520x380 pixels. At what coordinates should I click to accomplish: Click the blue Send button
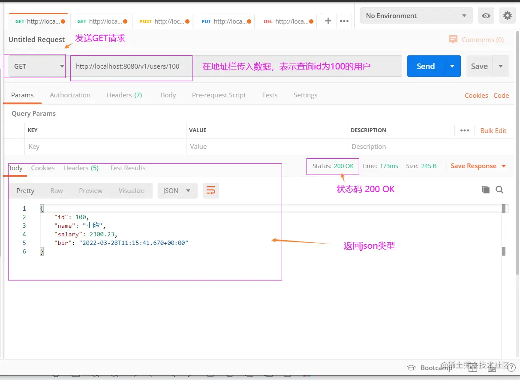click(426, 66)
